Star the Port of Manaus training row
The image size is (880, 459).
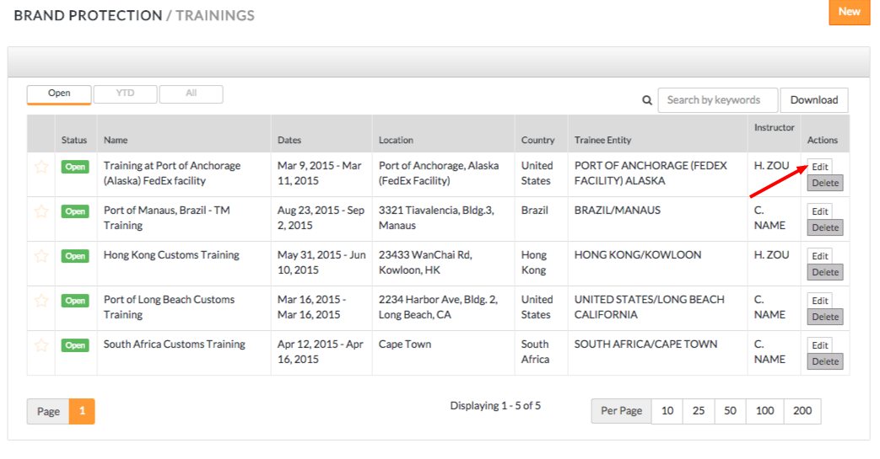(41, 211)
